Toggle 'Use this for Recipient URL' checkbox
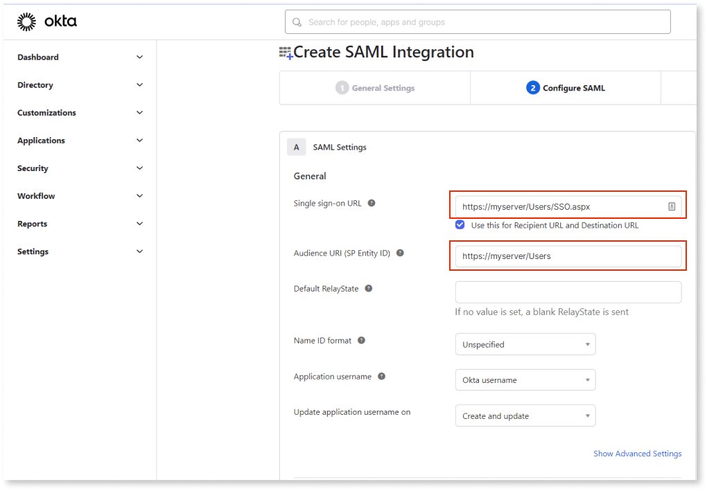This screenshot has height=491, width=707. [460, 225]
